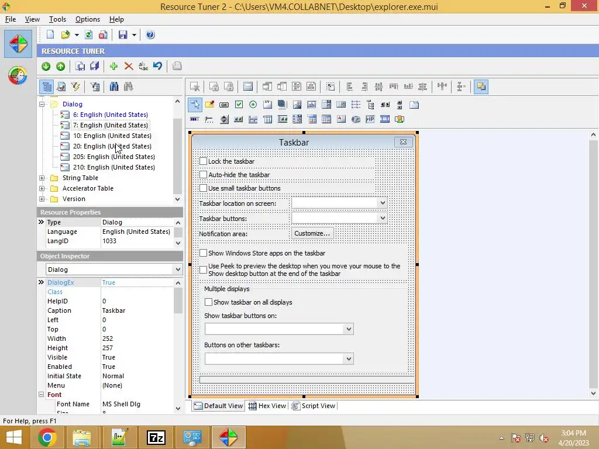
Task: Select dialog '10: English (United States)'
Action: [x=112, y=136]
